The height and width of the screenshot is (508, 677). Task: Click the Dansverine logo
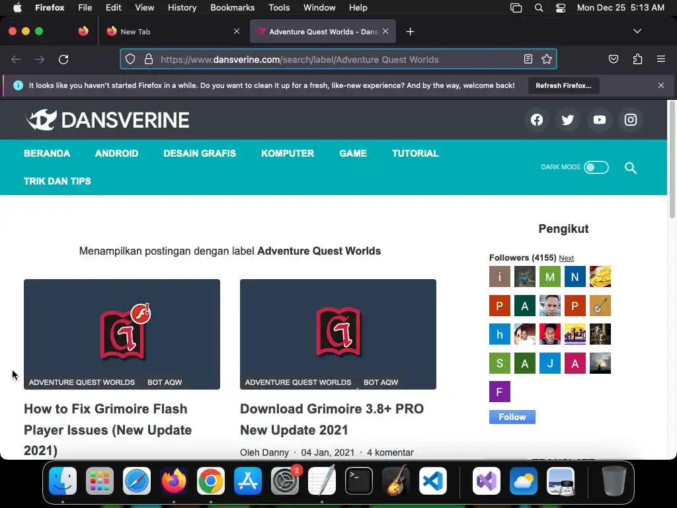click(107, 120)
